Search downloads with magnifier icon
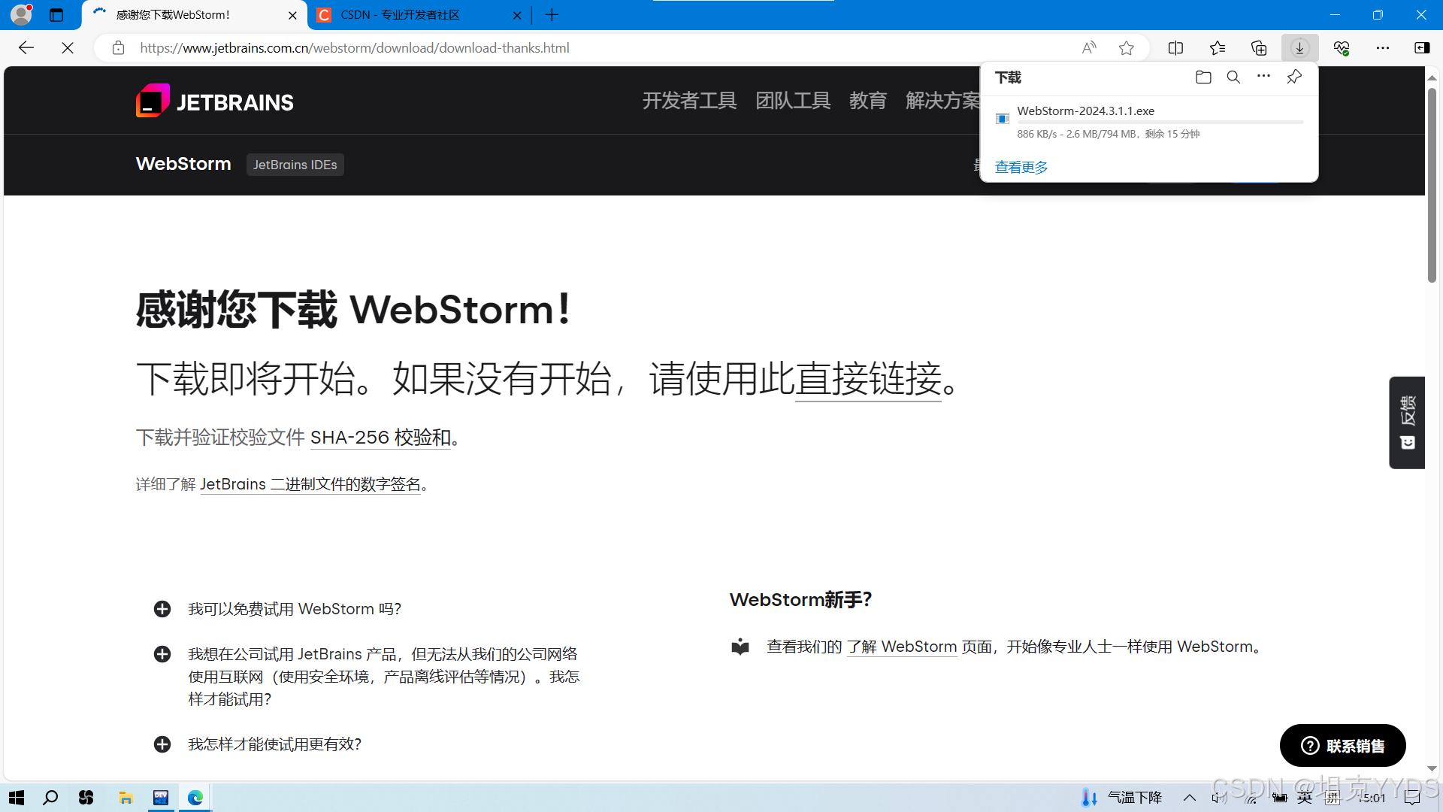Screen dimensions: 1443x812 pos(1233,77)
